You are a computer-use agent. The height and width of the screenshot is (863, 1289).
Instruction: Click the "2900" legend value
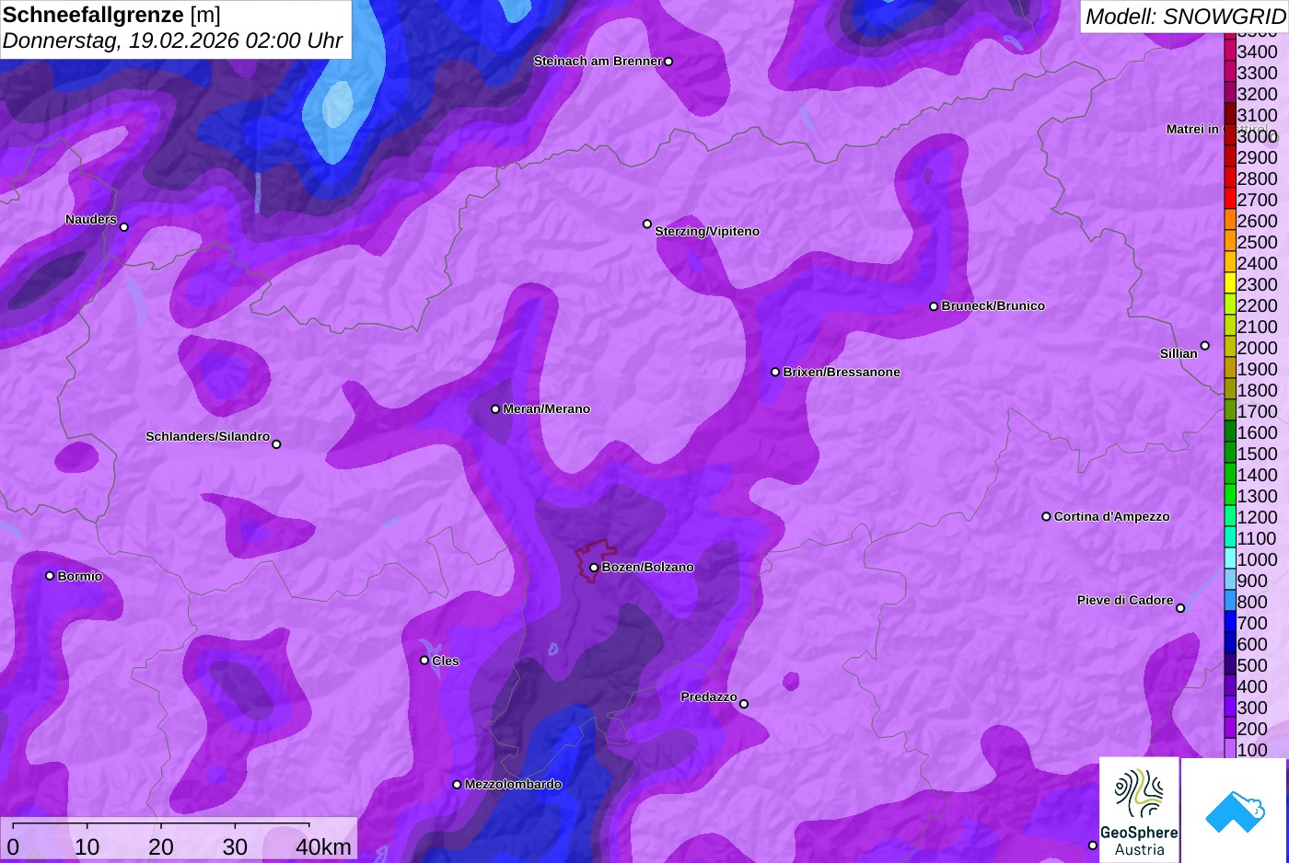[x=1257, y=157]
